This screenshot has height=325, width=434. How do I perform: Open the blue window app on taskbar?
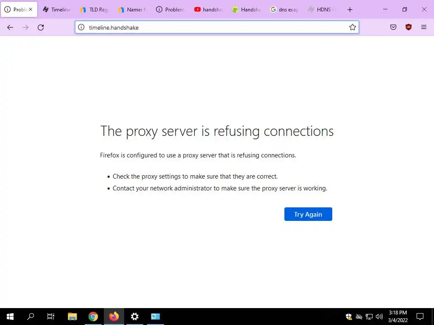(x=155, y=317)
